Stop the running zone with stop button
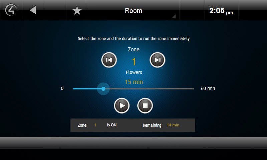The image size is (267, 160). (145, 106)
